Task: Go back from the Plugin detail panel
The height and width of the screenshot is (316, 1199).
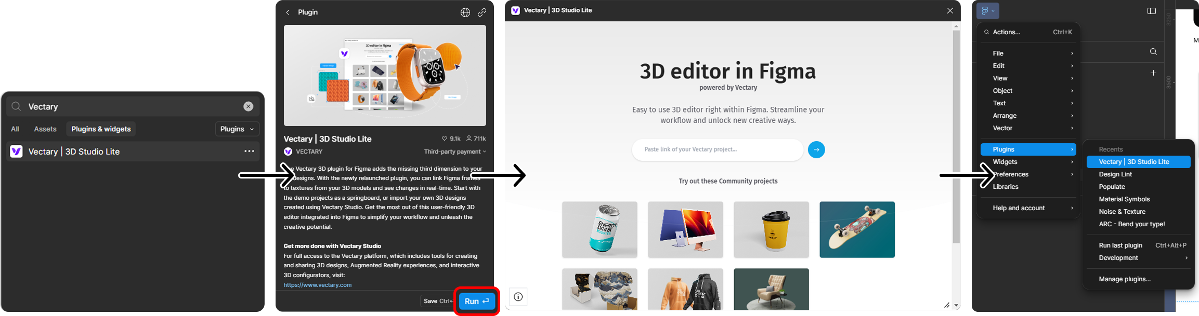Action: [288, 12]
